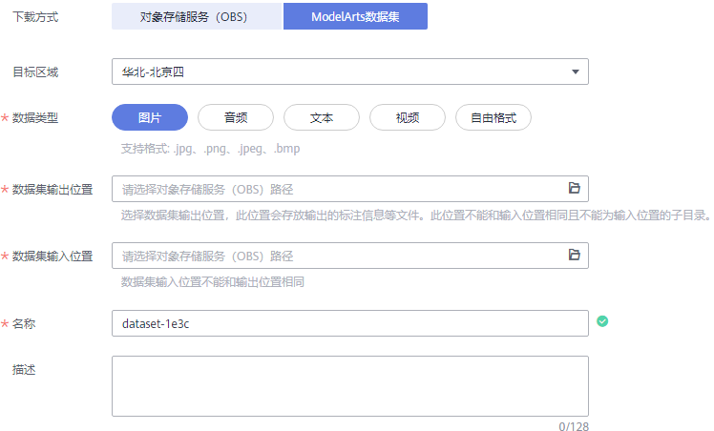Click the 目标区域 label
Viewport: 714px width, 431px height.
(35, 72)
